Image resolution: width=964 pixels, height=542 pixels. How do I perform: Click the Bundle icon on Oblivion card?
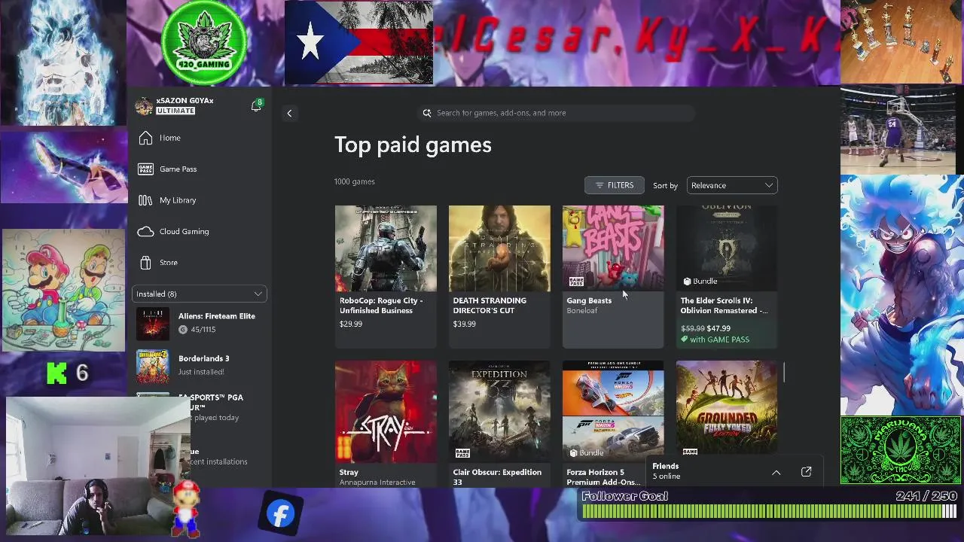click(687, 282)
